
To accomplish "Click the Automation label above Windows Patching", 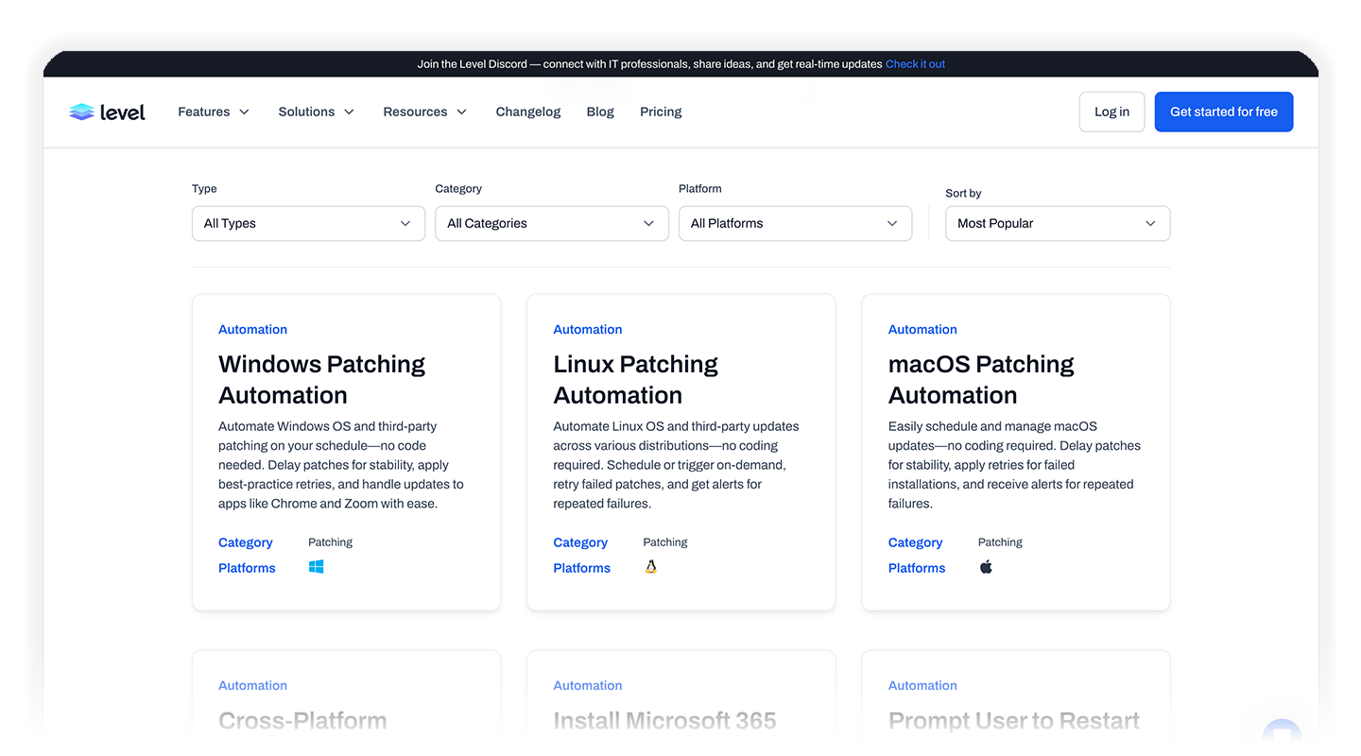I will point(252,330).
